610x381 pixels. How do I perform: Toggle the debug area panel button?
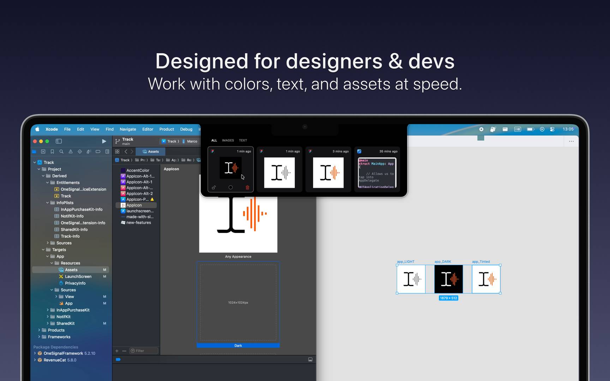[x=310, y=359]
